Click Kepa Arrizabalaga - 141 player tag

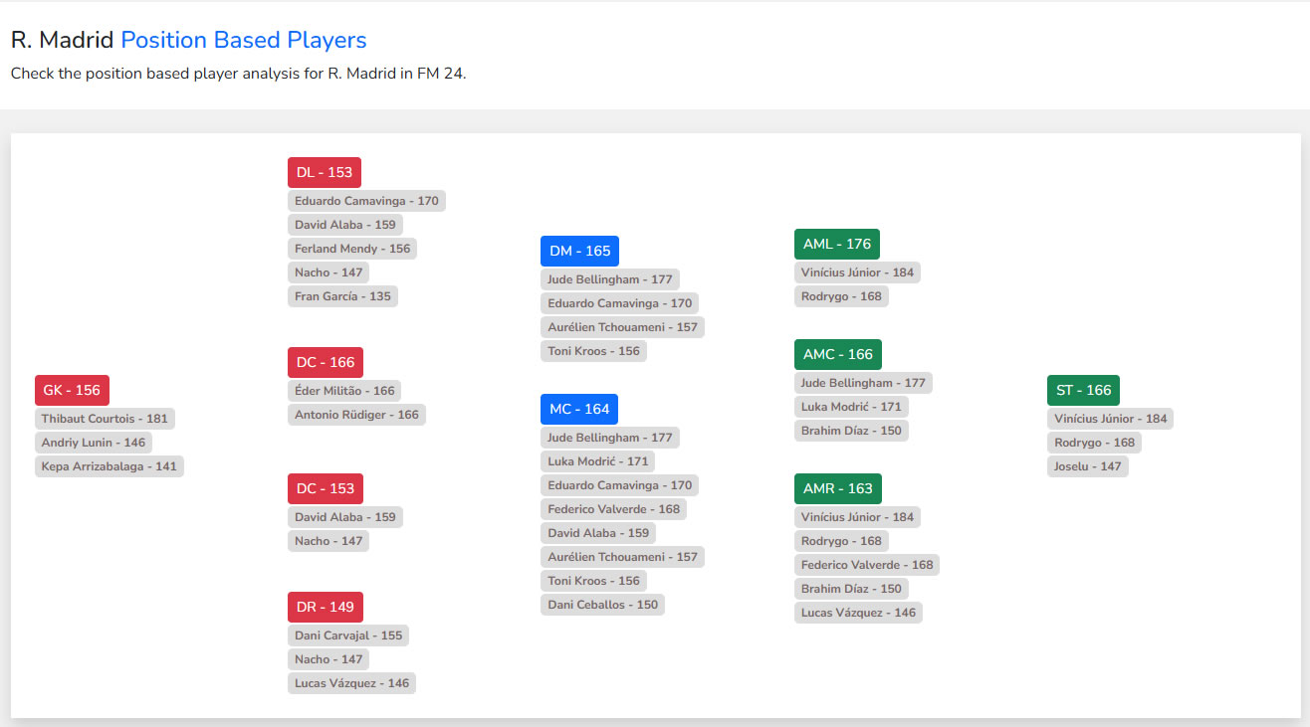pos(109,466)
